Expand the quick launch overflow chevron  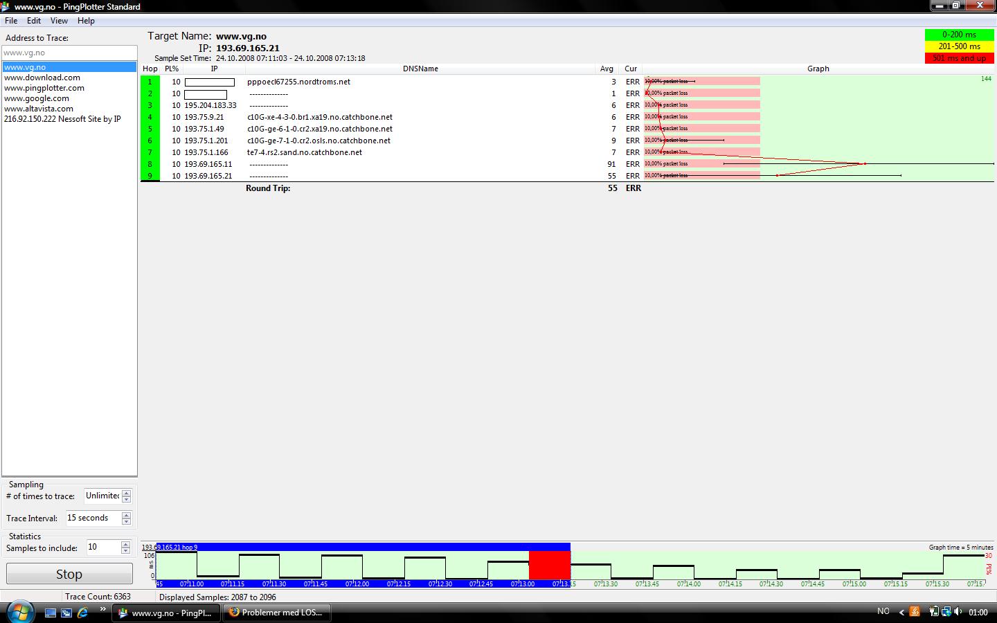click(103, 609)
